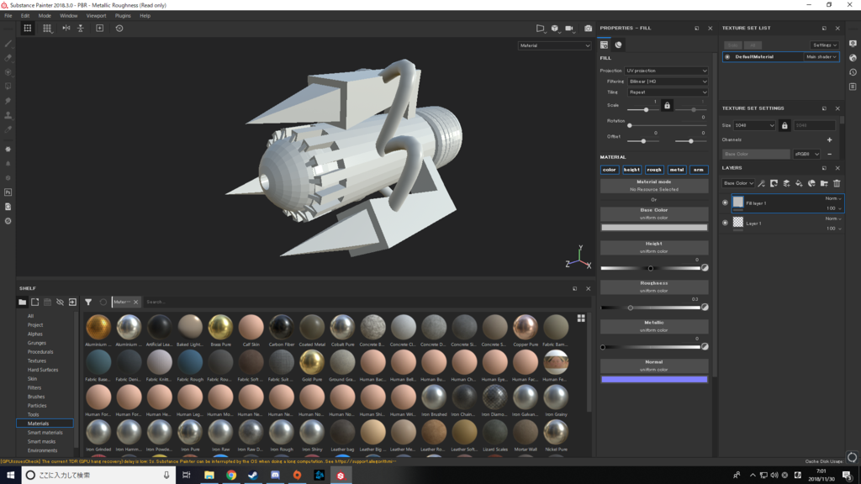Select the Polygon fill tool

(8, 87)
